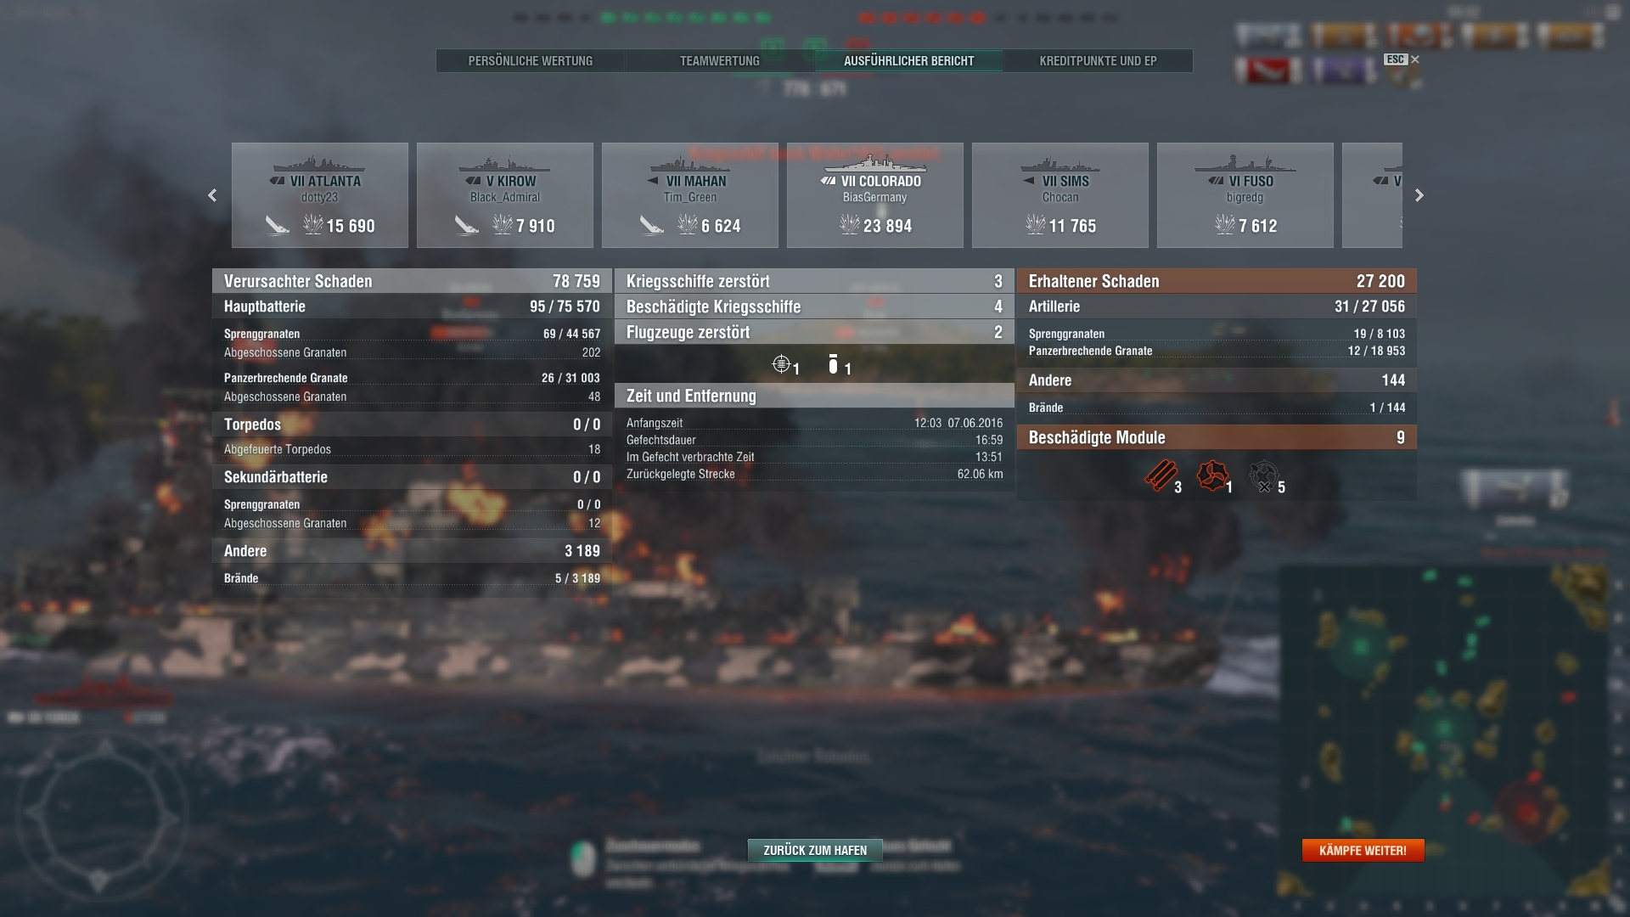1630x917 pixels.
Task: Click the damaged engine module icon
Action: click(x=1212, y=475)
